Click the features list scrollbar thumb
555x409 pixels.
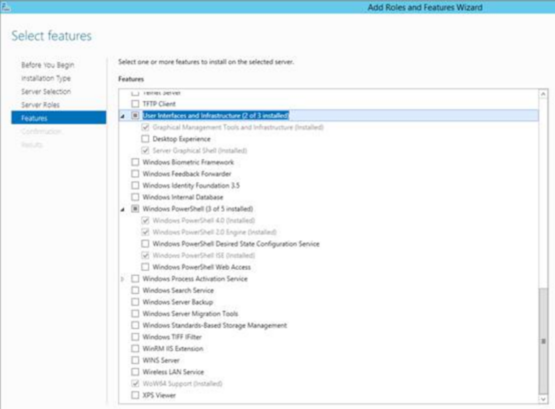tap(543, 341)
